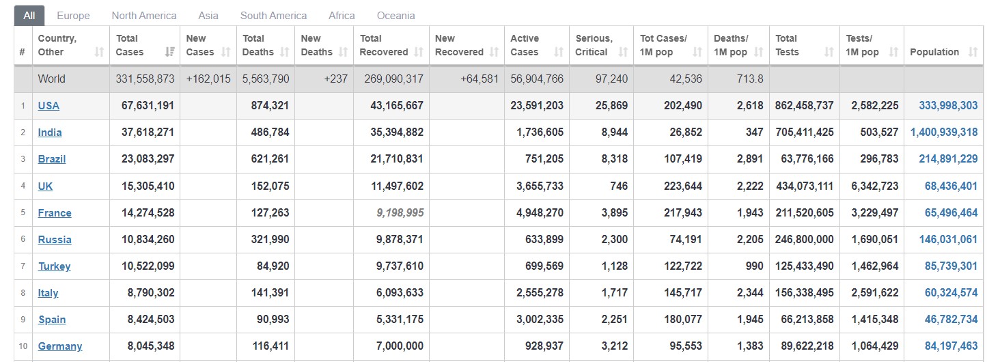The width and height of the screenshot is (987, 362).
Task: Click France population 65,496,464 link
Action: (x=951, y=213)
